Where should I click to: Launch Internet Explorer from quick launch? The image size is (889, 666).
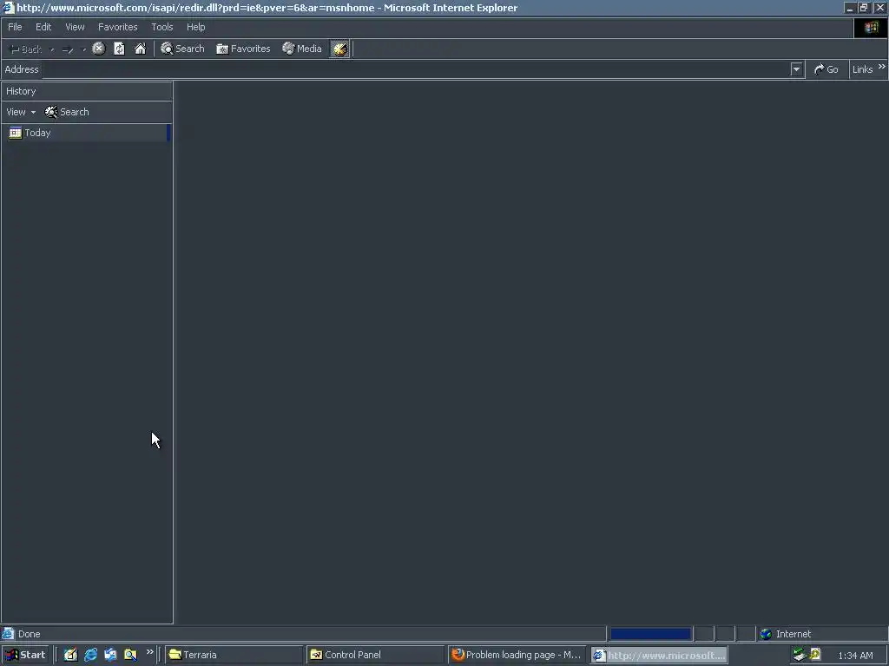[x=90, y=656]
